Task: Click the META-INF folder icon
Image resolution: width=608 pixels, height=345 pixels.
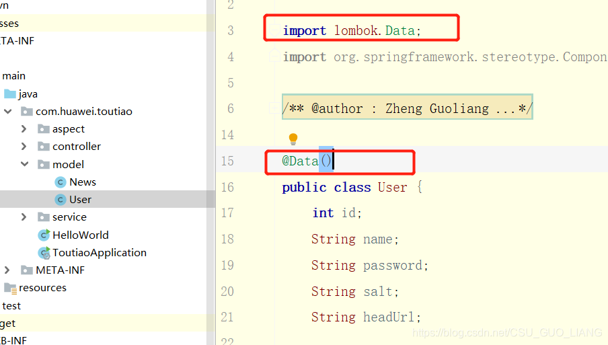Action: [27, 270]
